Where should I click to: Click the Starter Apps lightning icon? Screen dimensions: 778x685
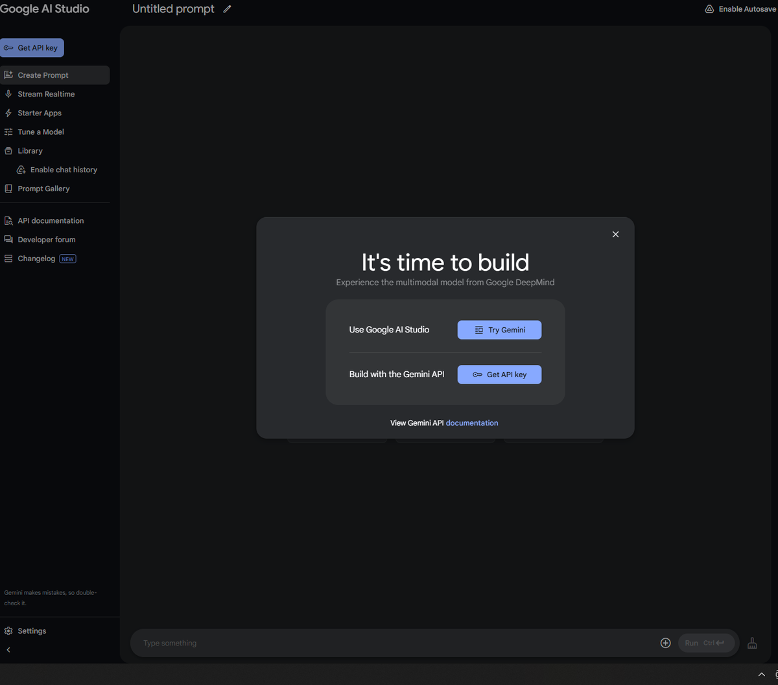click(x=8, y=113)
